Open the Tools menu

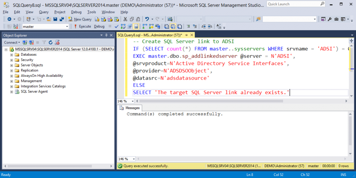click(91, 12)
